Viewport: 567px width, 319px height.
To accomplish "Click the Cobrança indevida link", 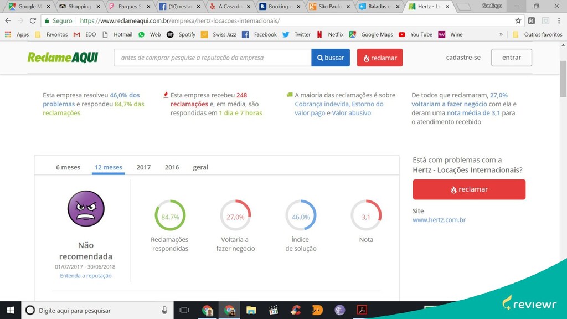I will pyautogui.click(x=322, y=104).
